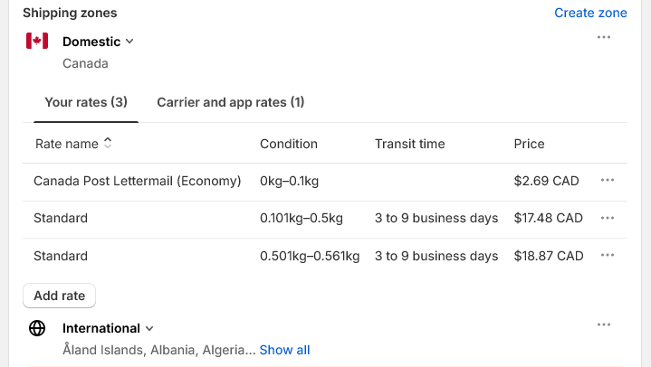Switch to Carrier and app rates tab

230,102
